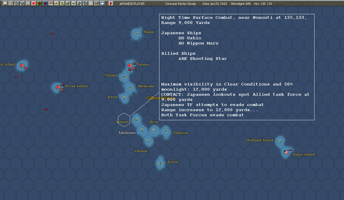Click the Abemama island hex
This screenshot has height=200, width=344.
point(130,87)
